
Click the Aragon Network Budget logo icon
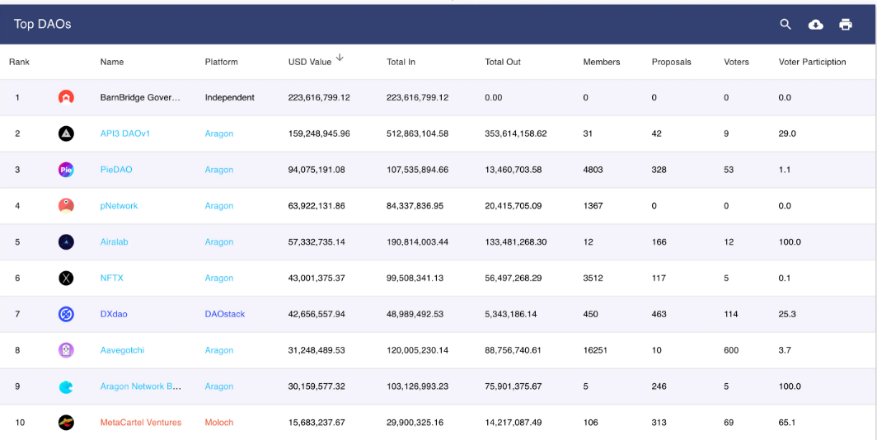[x=66, y=386]
